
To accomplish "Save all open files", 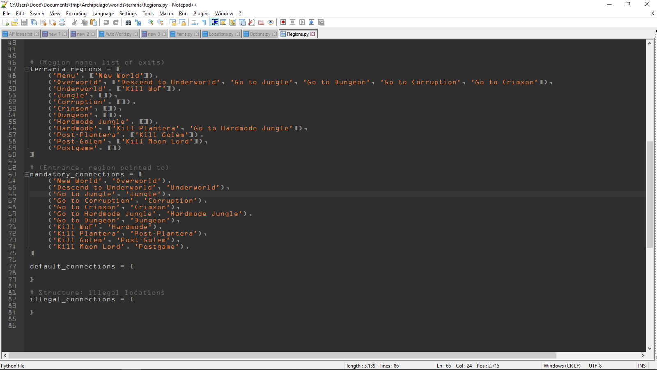I will click(x=32, y=23).
